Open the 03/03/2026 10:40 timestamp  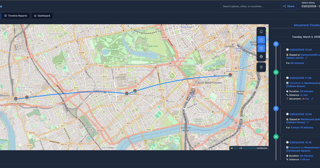pos(301,50)
